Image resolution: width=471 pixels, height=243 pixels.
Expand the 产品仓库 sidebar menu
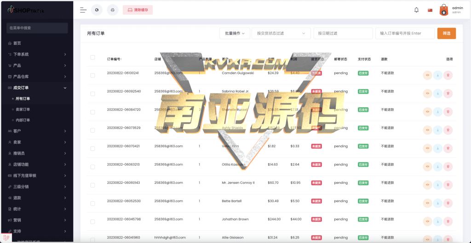(37, 76)
